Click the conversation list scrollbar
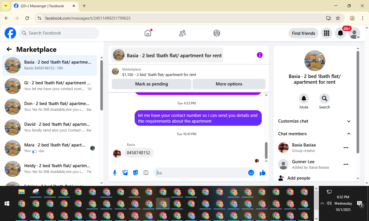 click(101, 85)
